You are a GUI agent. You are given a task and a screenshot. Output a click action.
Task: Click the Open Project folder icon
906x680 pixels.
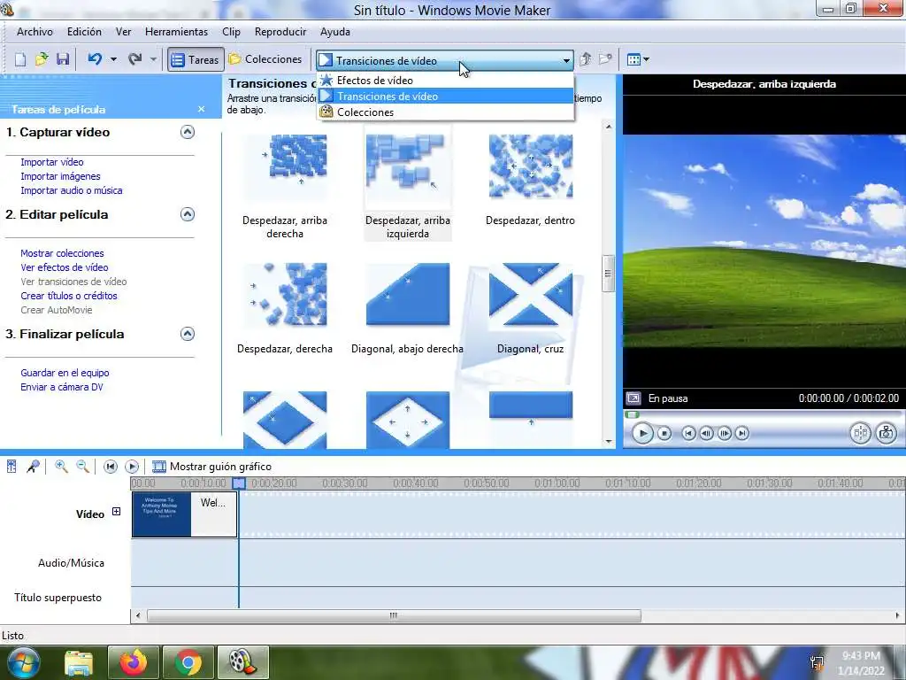42,59
